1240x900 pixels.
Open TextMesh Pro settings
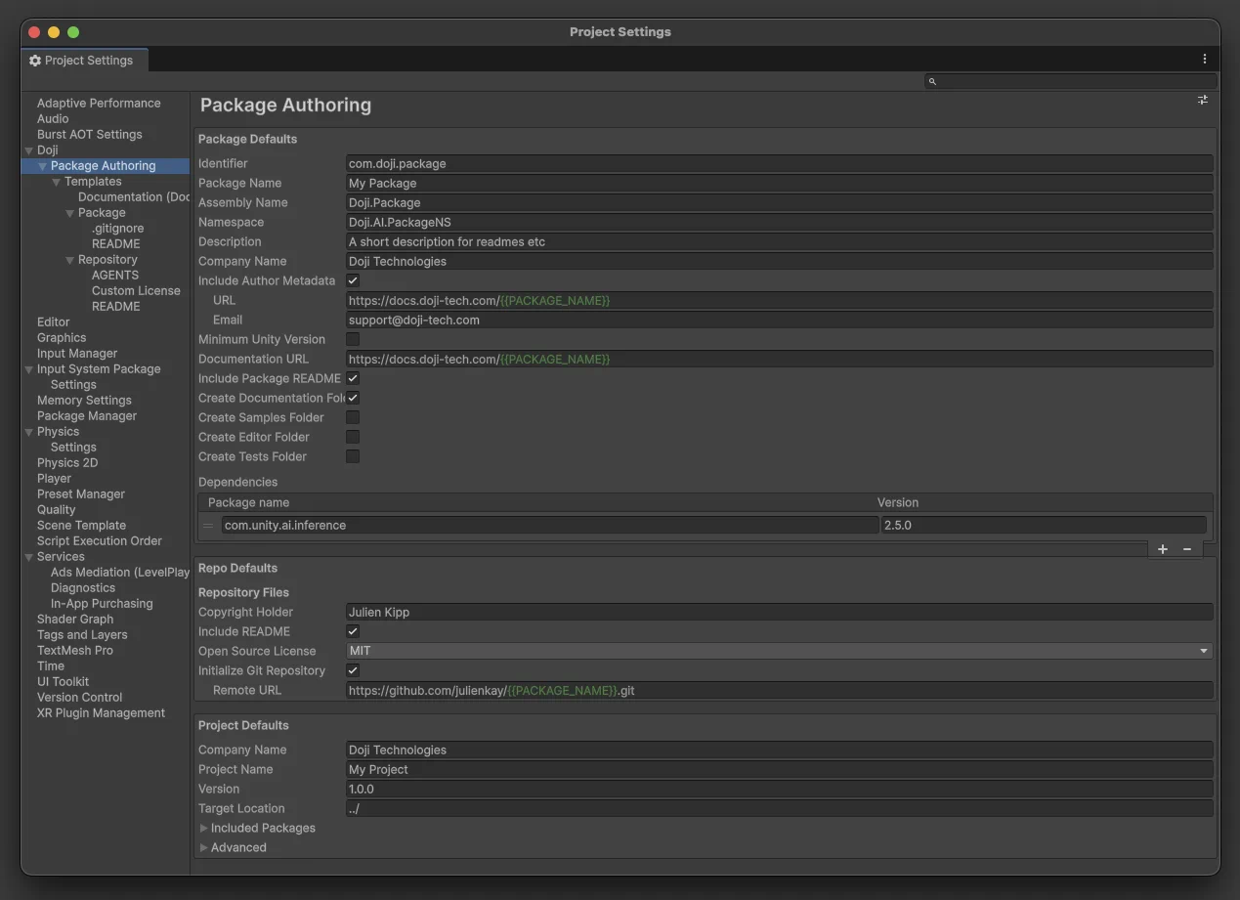(75, 650)
